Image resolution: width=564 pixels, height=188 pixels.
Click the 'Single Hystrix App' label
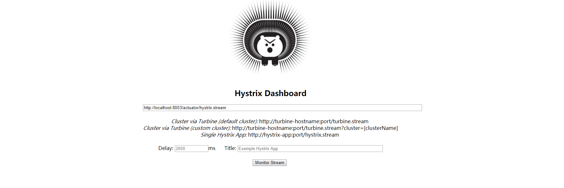point(224,135)
